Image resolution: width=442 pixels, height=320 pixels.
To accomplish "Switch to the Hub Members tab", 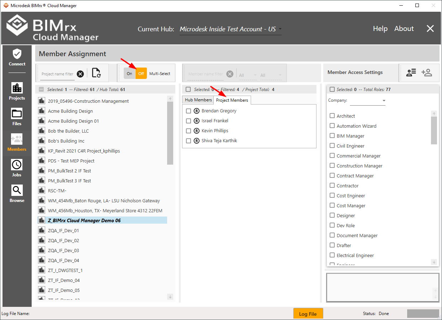I will [198, 100].
